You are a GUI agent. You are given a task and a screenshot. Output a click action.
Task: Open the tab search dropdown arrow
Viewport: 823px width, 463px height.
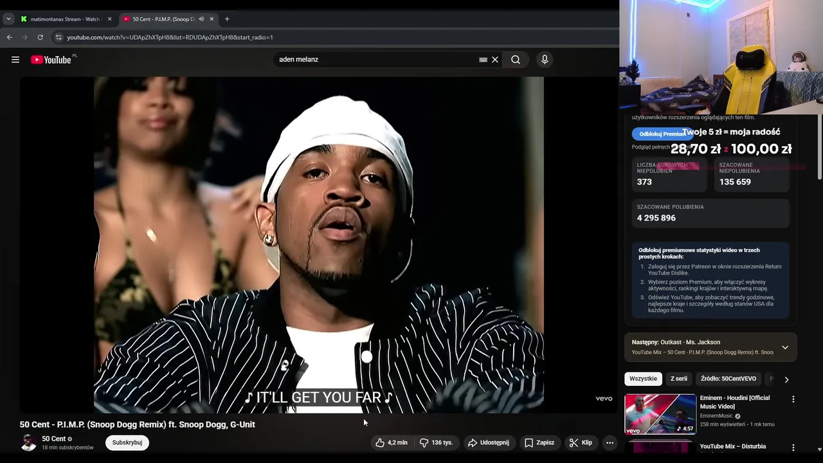pyautogui.click(x=8, y=19)
